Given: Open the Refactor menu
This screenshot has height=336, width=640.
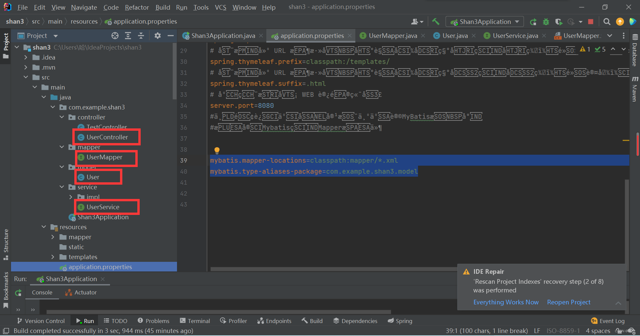Looking at the screenshot, I should coord(137,7).
